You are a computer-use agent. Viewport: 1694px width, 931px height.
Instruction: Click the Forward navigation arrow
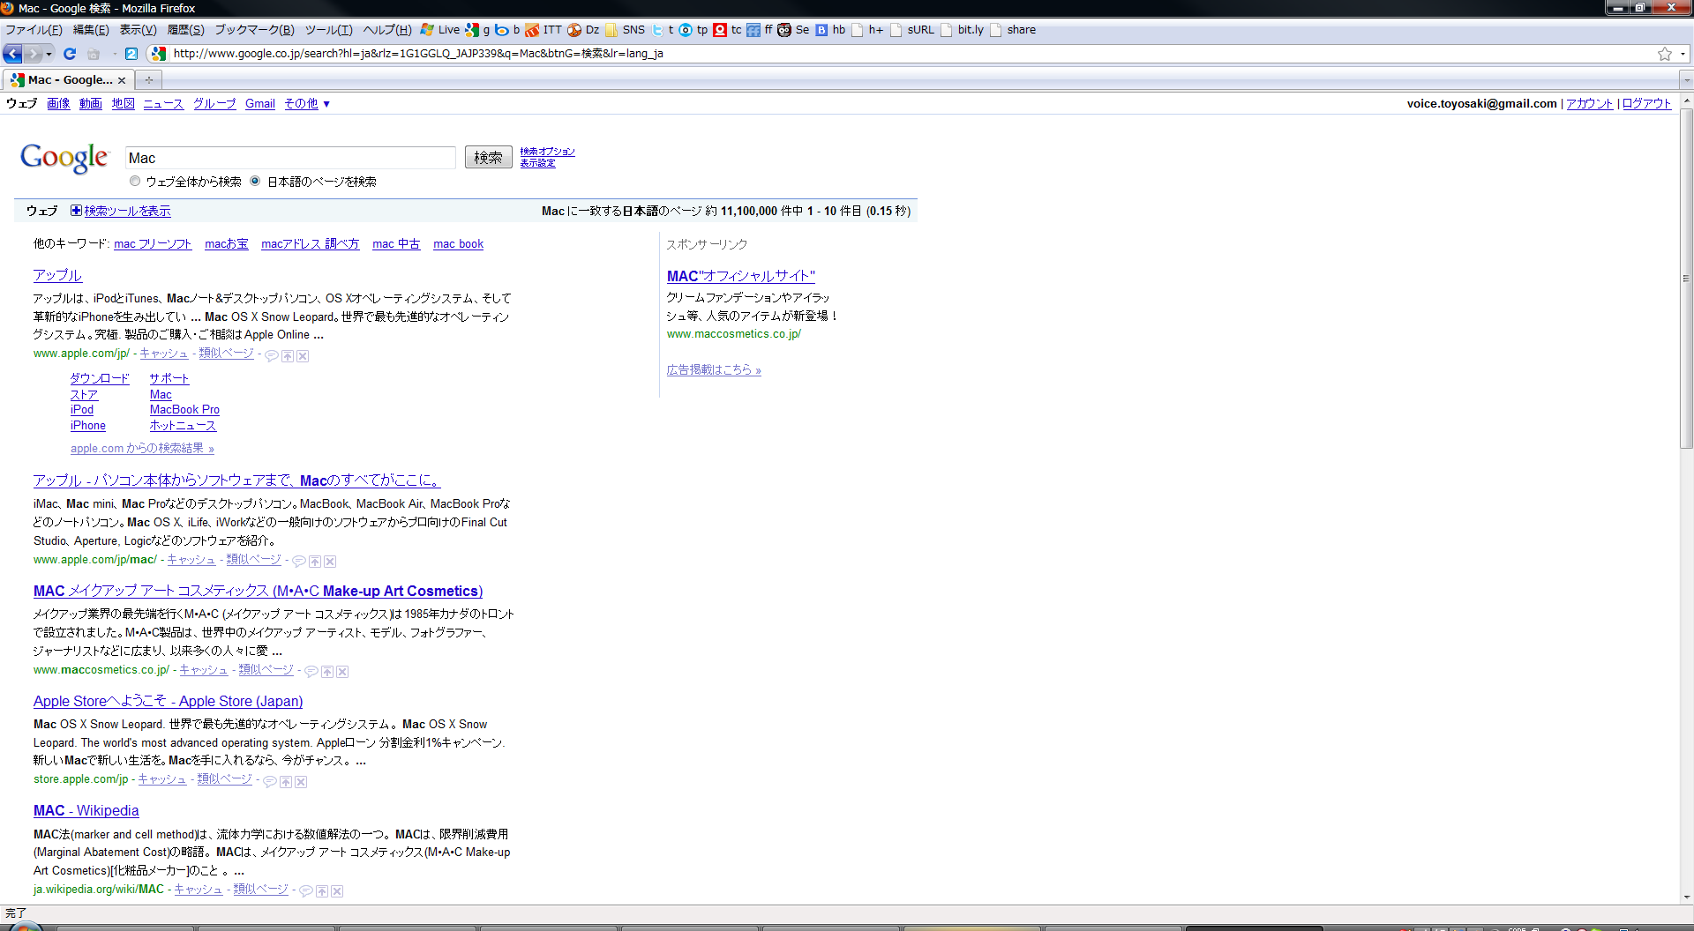33,54
